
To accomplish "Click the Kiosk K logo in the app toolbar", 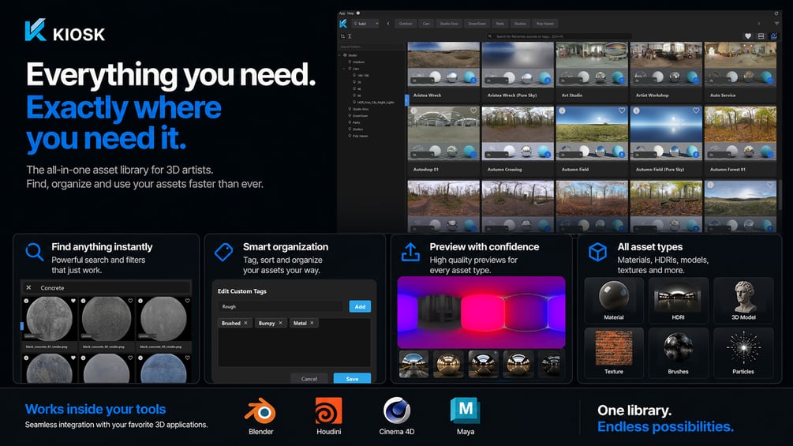I will (343, 23).
